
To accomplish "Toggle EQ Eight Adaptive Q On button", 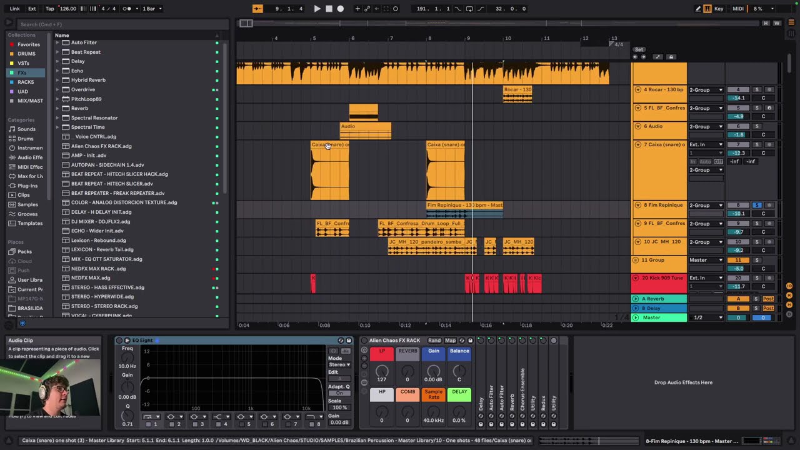I will click(339, 393).
